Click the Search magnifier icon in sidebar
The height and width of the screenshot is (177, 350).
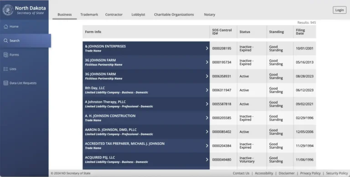pos(6,41)
